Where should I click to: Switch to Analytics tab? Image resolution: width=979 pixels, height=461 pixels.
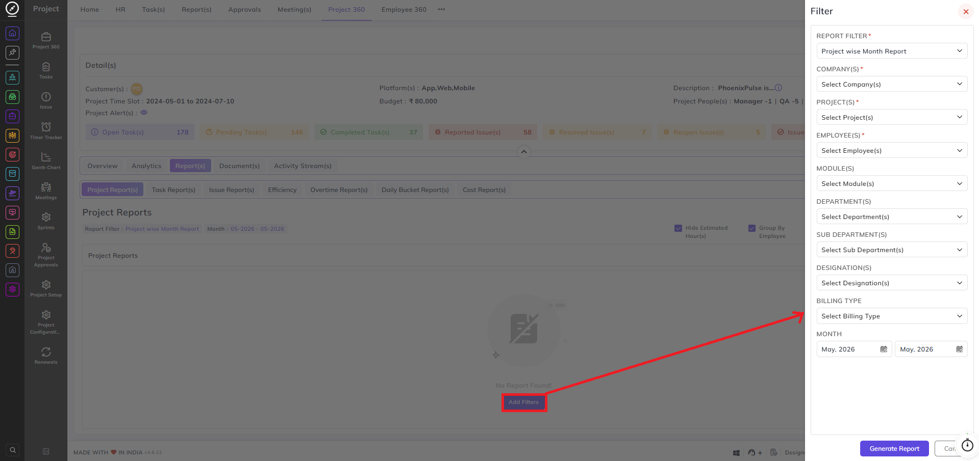(146, 166)
